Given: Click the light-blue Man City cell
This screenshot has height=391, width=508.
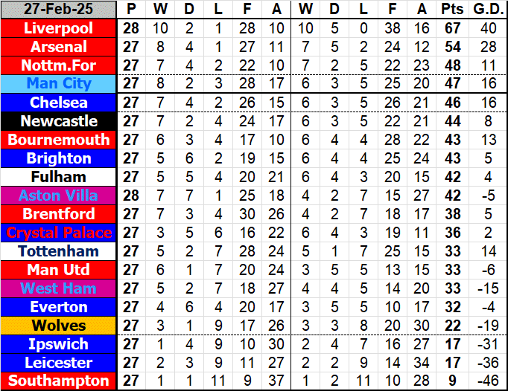Looking at the screenshot, I should (x=59, y=84).
